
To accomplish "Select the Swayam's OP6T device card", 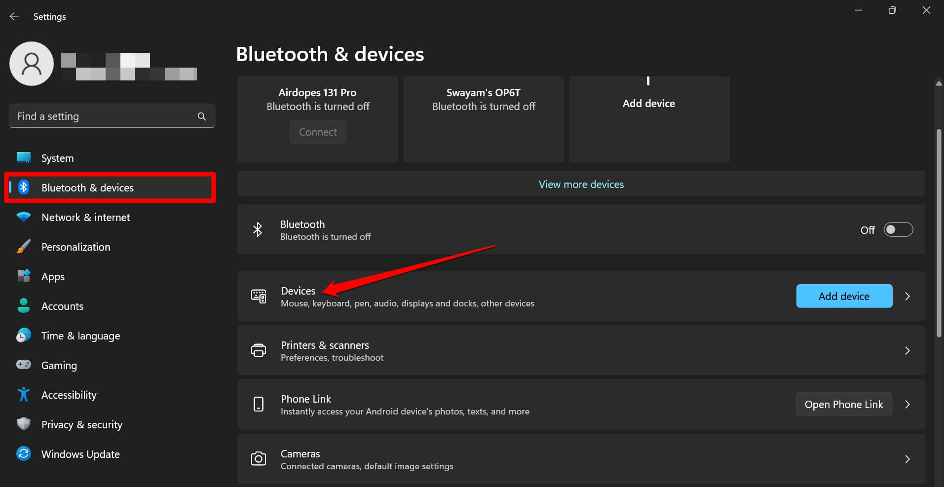I will click(483, 119).
